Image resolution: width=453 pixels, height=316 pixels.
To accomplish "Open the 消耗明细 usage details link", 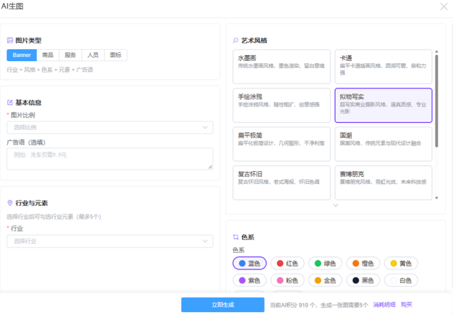I will coord(384,305).
